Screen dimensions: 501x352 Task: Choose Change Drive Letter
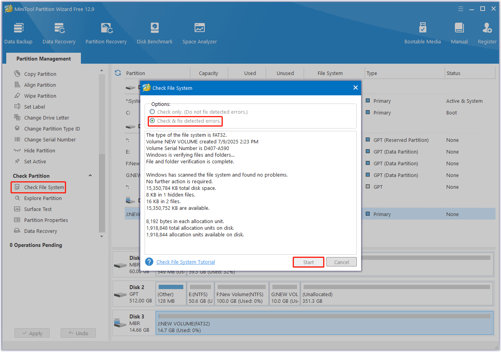coord(47,118)
